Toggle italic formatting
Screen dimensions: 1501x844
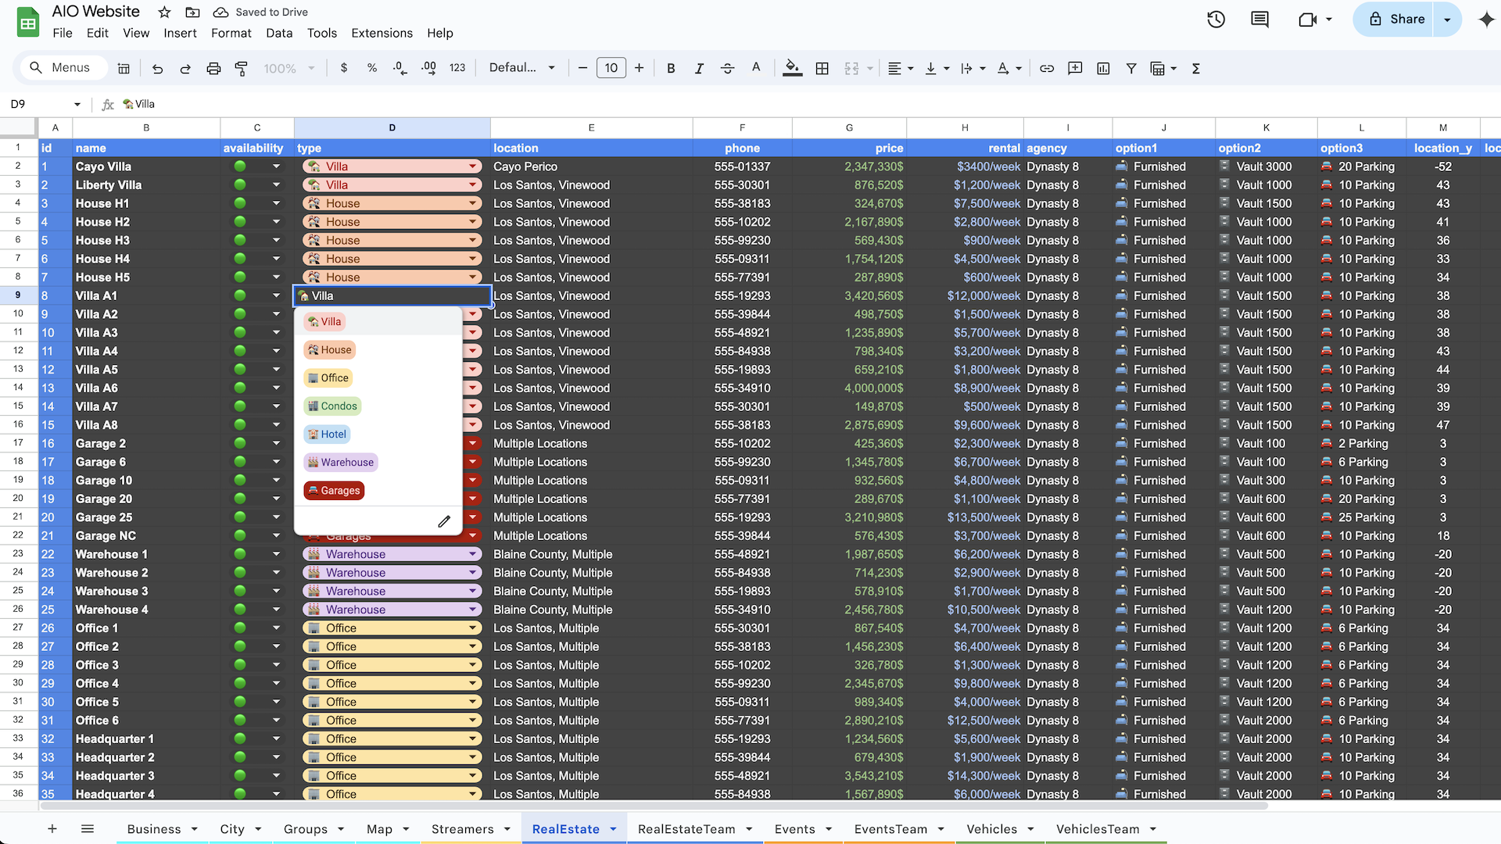point(699,69)
